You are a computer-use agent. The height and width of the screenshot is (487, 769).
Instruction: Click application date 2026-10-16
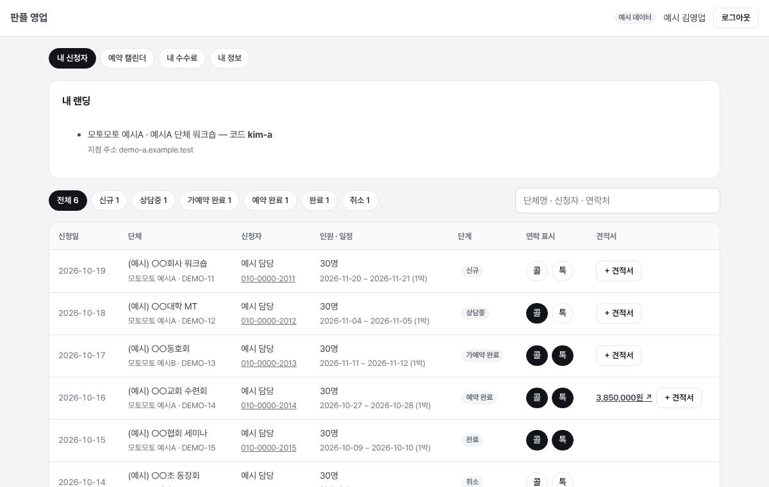(x=82, y=398)
